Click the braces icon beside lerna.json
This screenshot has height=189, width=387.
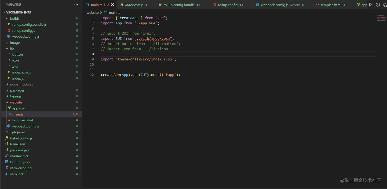click(x=7, y=144)
